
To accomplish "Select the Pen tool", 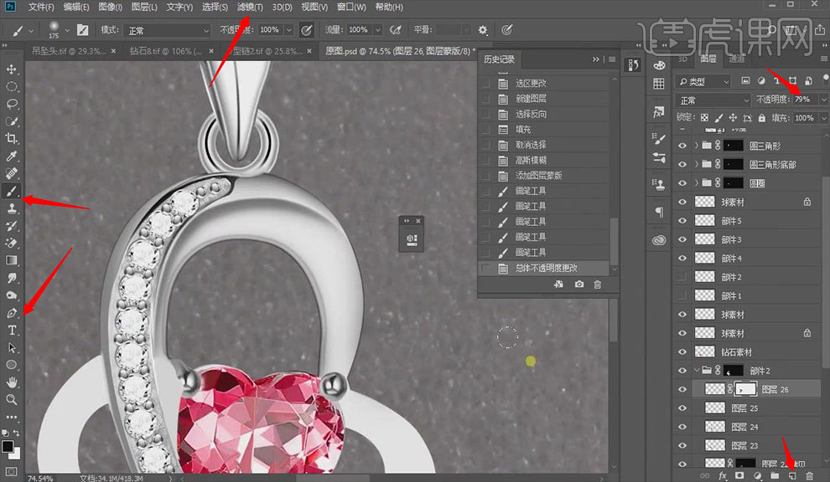I will pos(12,313).
